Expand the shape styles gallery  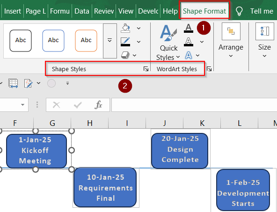click(109, 41)
